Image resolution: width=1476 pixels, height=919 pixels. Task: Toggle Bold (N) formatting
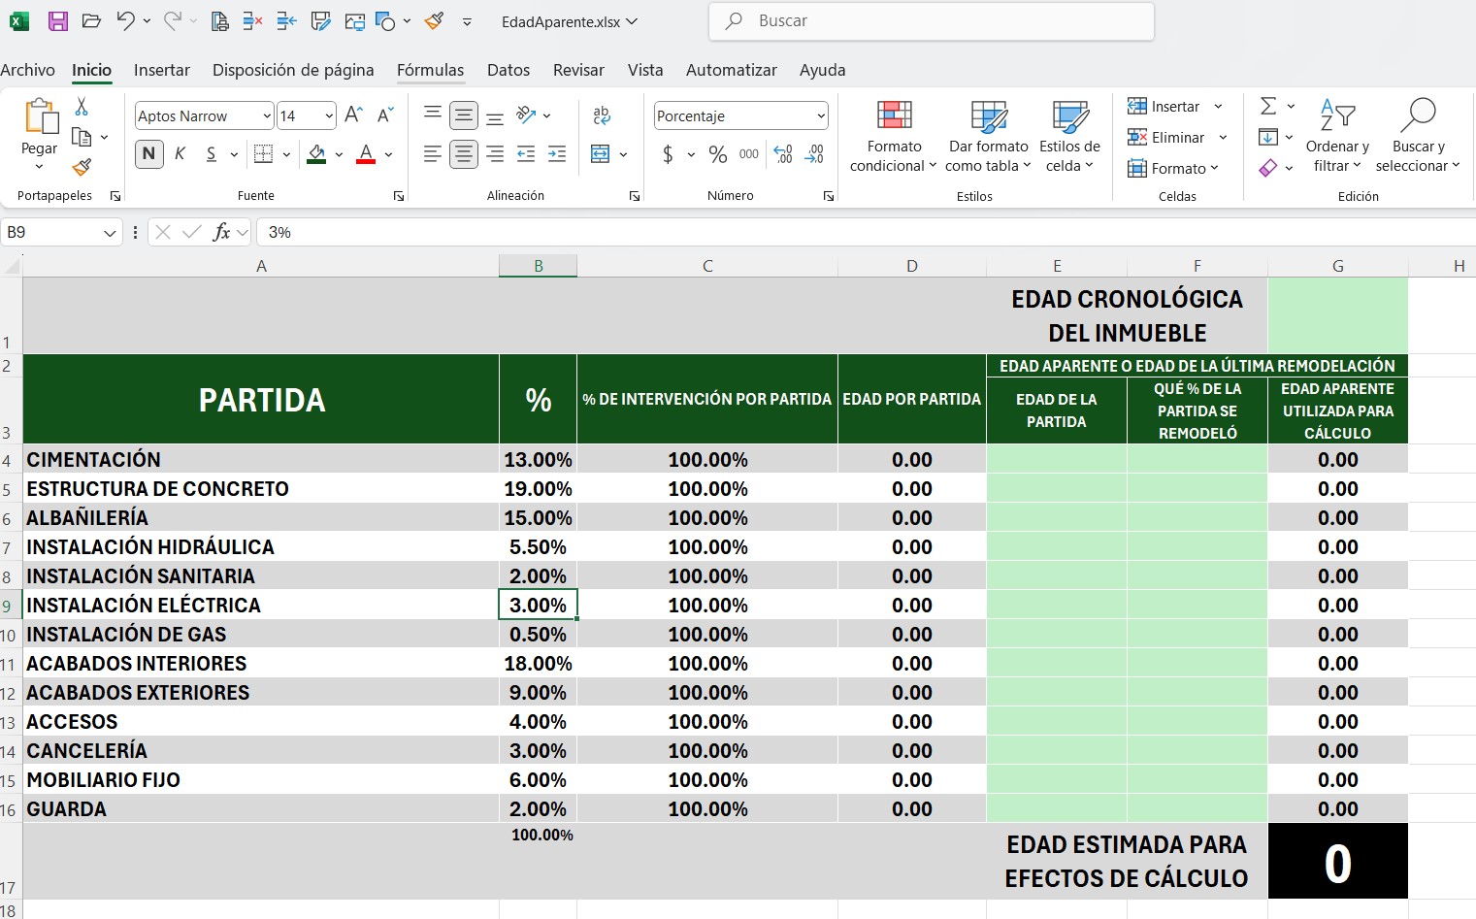tap(148, 154)
